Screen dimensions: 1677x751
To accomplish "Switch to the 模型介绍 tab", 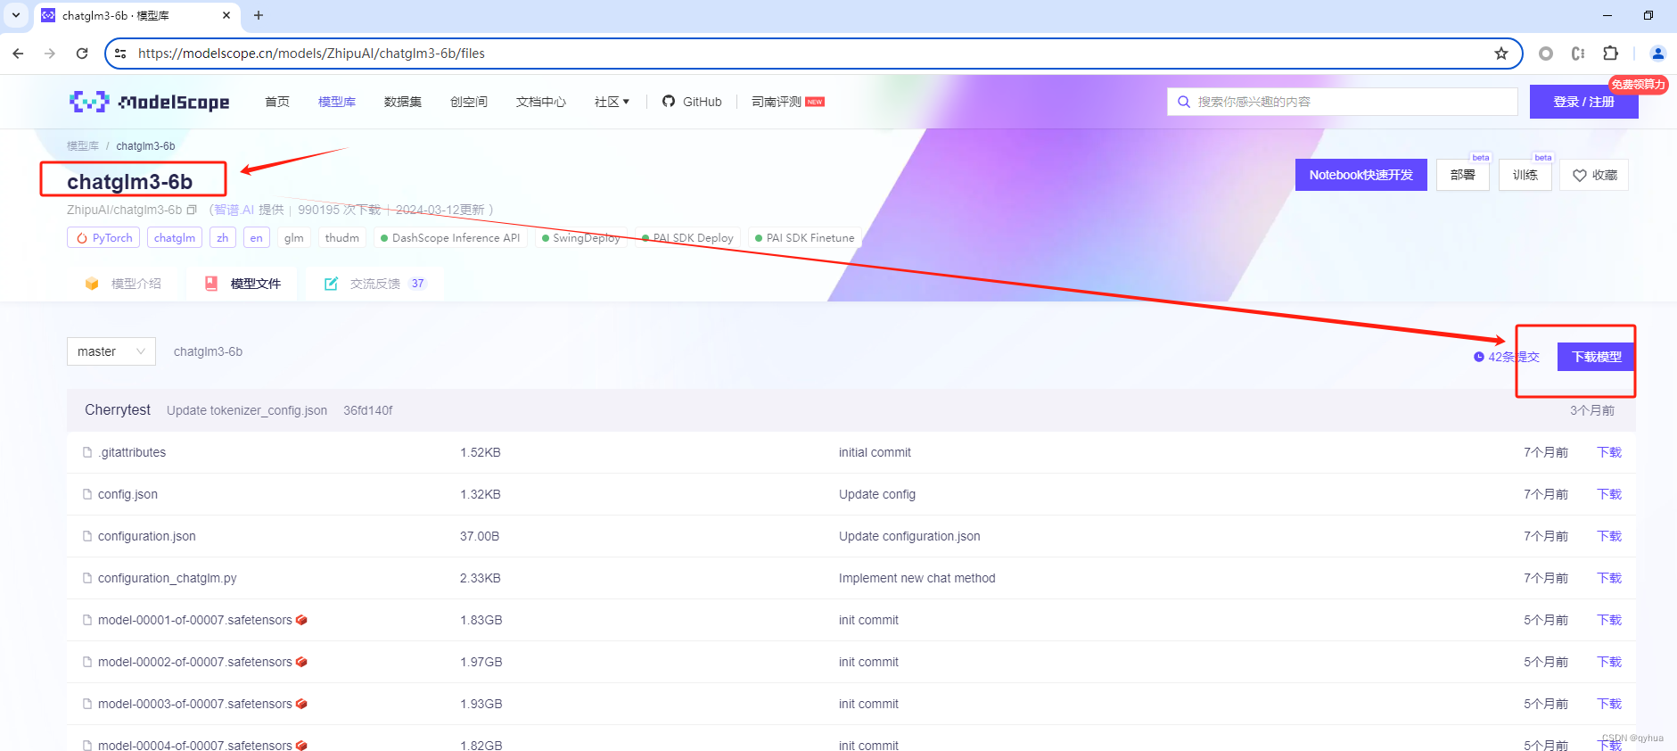I will pos(123,284).
